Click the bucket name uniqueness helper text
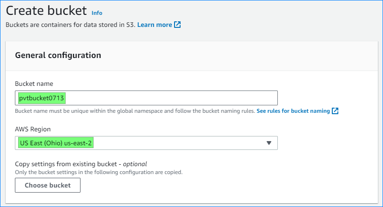Screen dimensions: 383x207 [135, 111]
